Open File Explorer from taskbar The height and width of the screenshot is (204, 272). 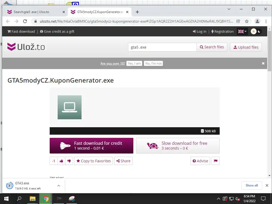click(x=32, y=199)
